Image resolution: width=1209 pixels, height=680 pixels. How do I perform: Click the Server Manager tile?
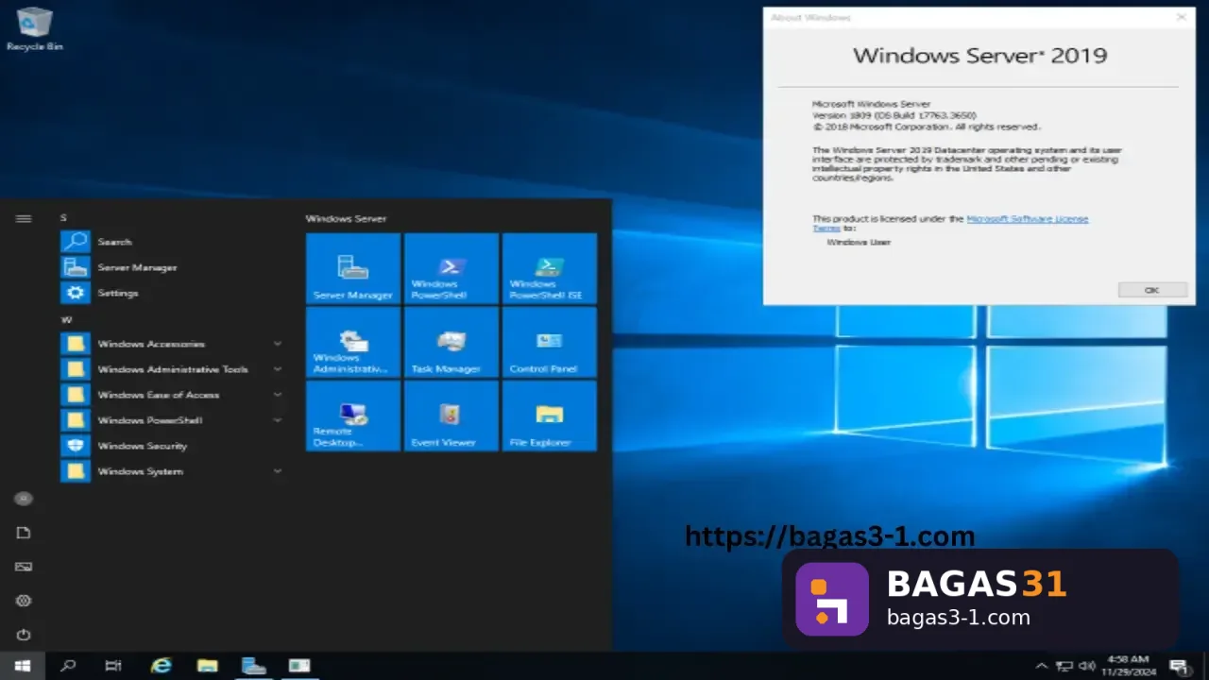pos(353,268)
